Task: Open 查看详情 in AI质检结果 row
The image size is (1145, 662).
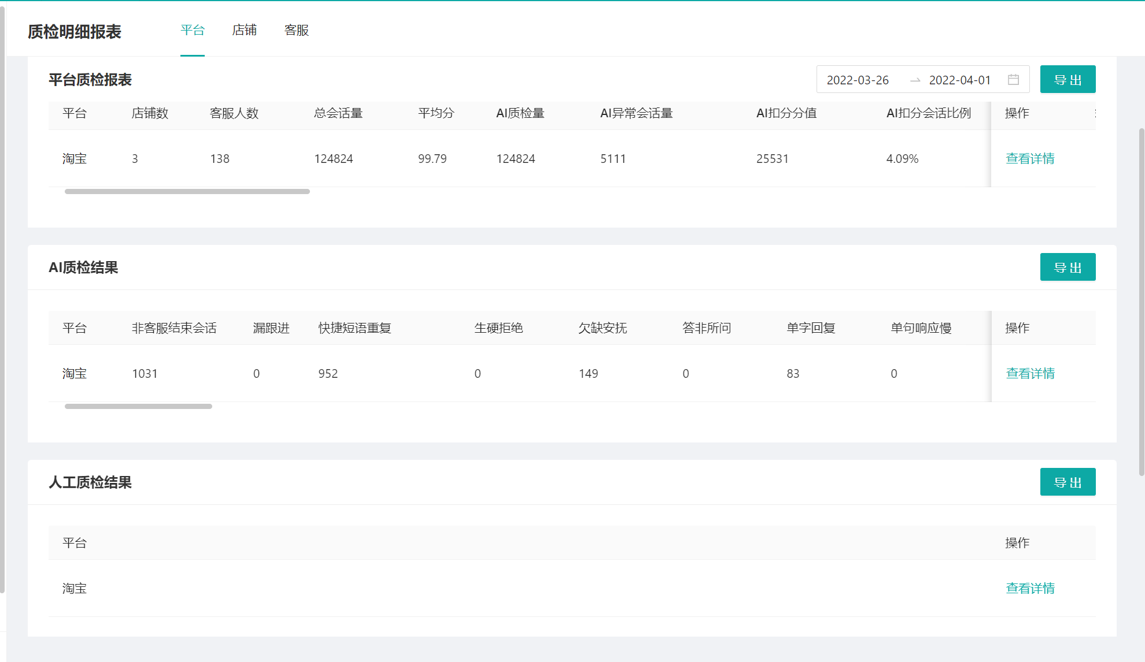Action: click(1030, 373)
